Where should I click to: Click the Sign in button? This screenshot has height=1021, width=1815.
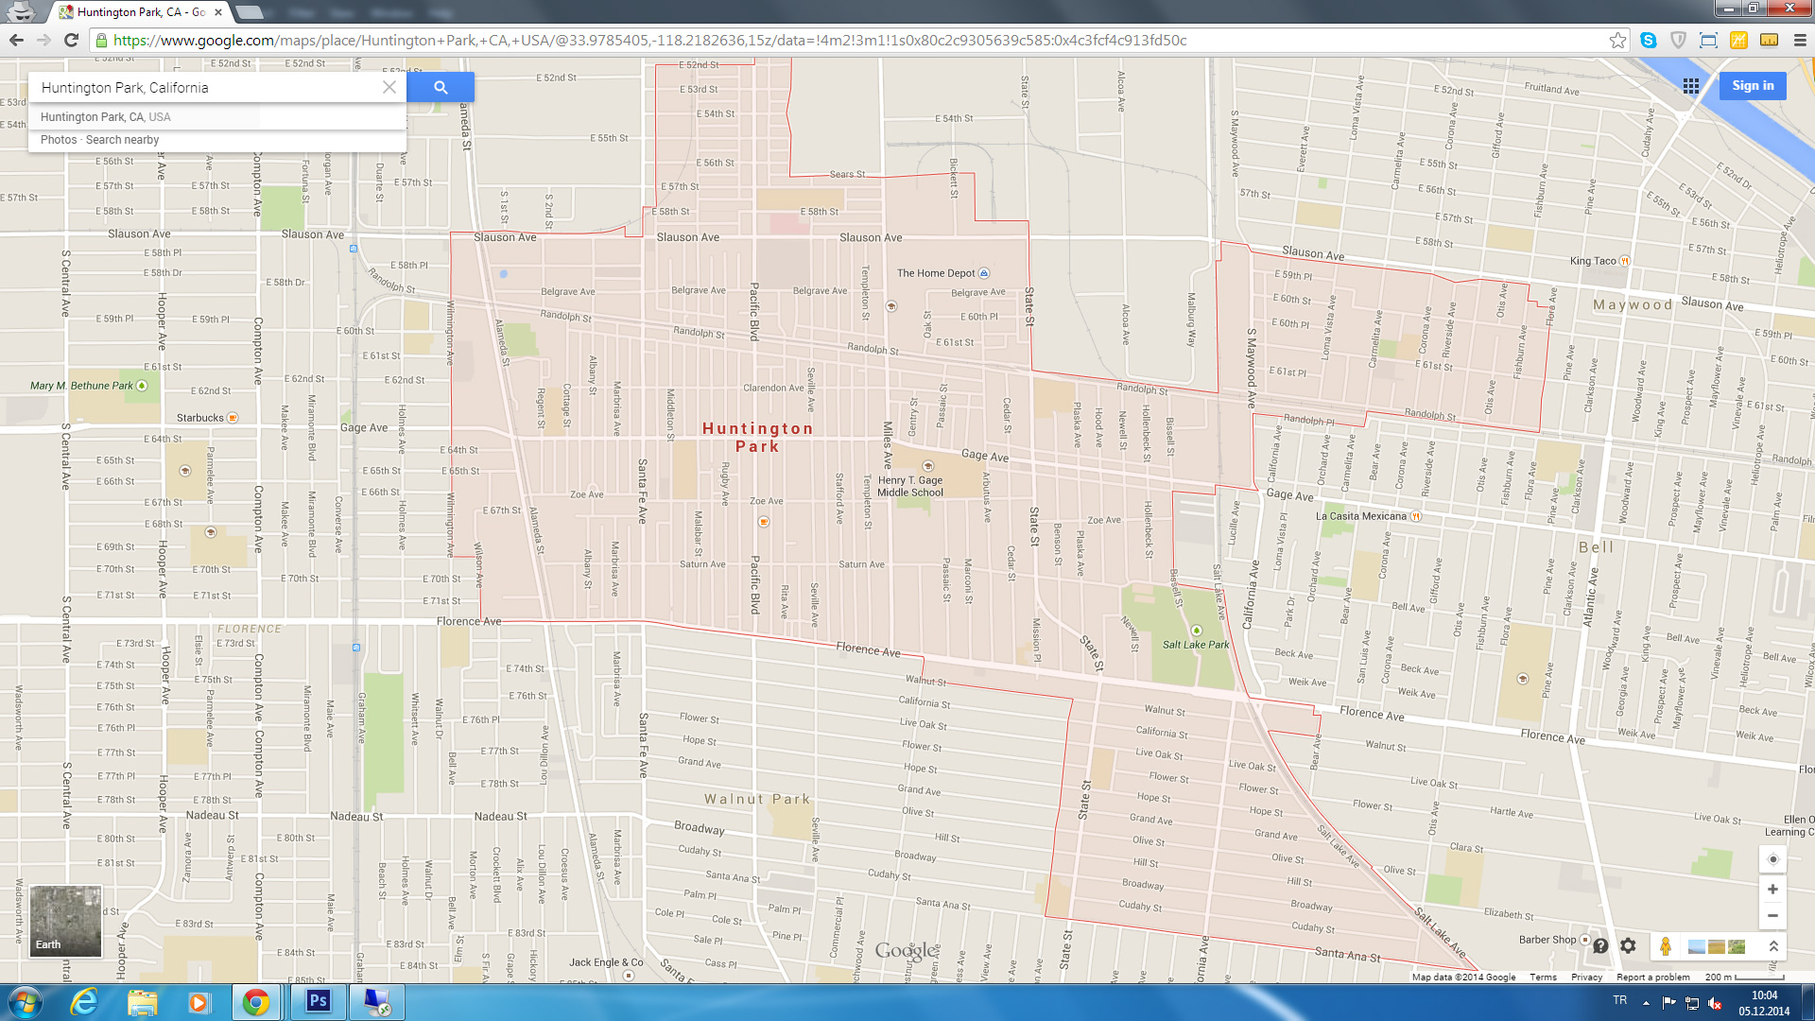[x=1753, y=86]
